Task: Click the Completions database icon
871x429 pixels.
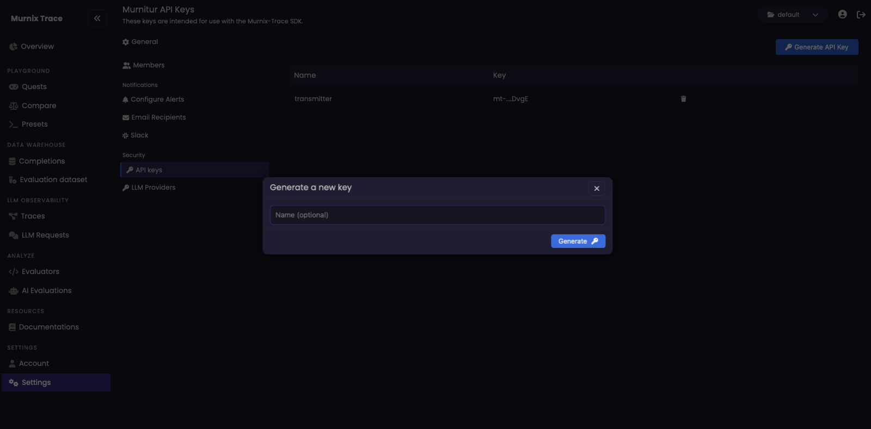Action: click(12, 161)
